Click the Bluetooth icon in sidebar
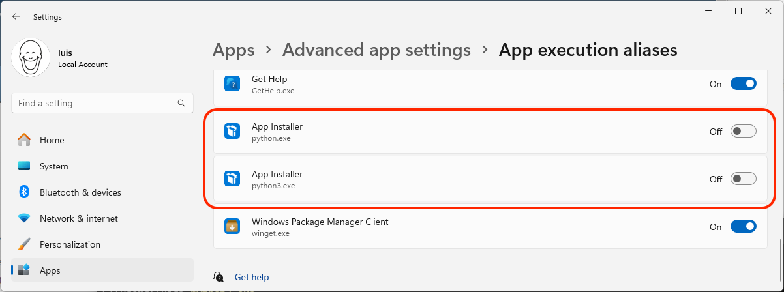Viewport: 784px width, 292px height. 24,192
